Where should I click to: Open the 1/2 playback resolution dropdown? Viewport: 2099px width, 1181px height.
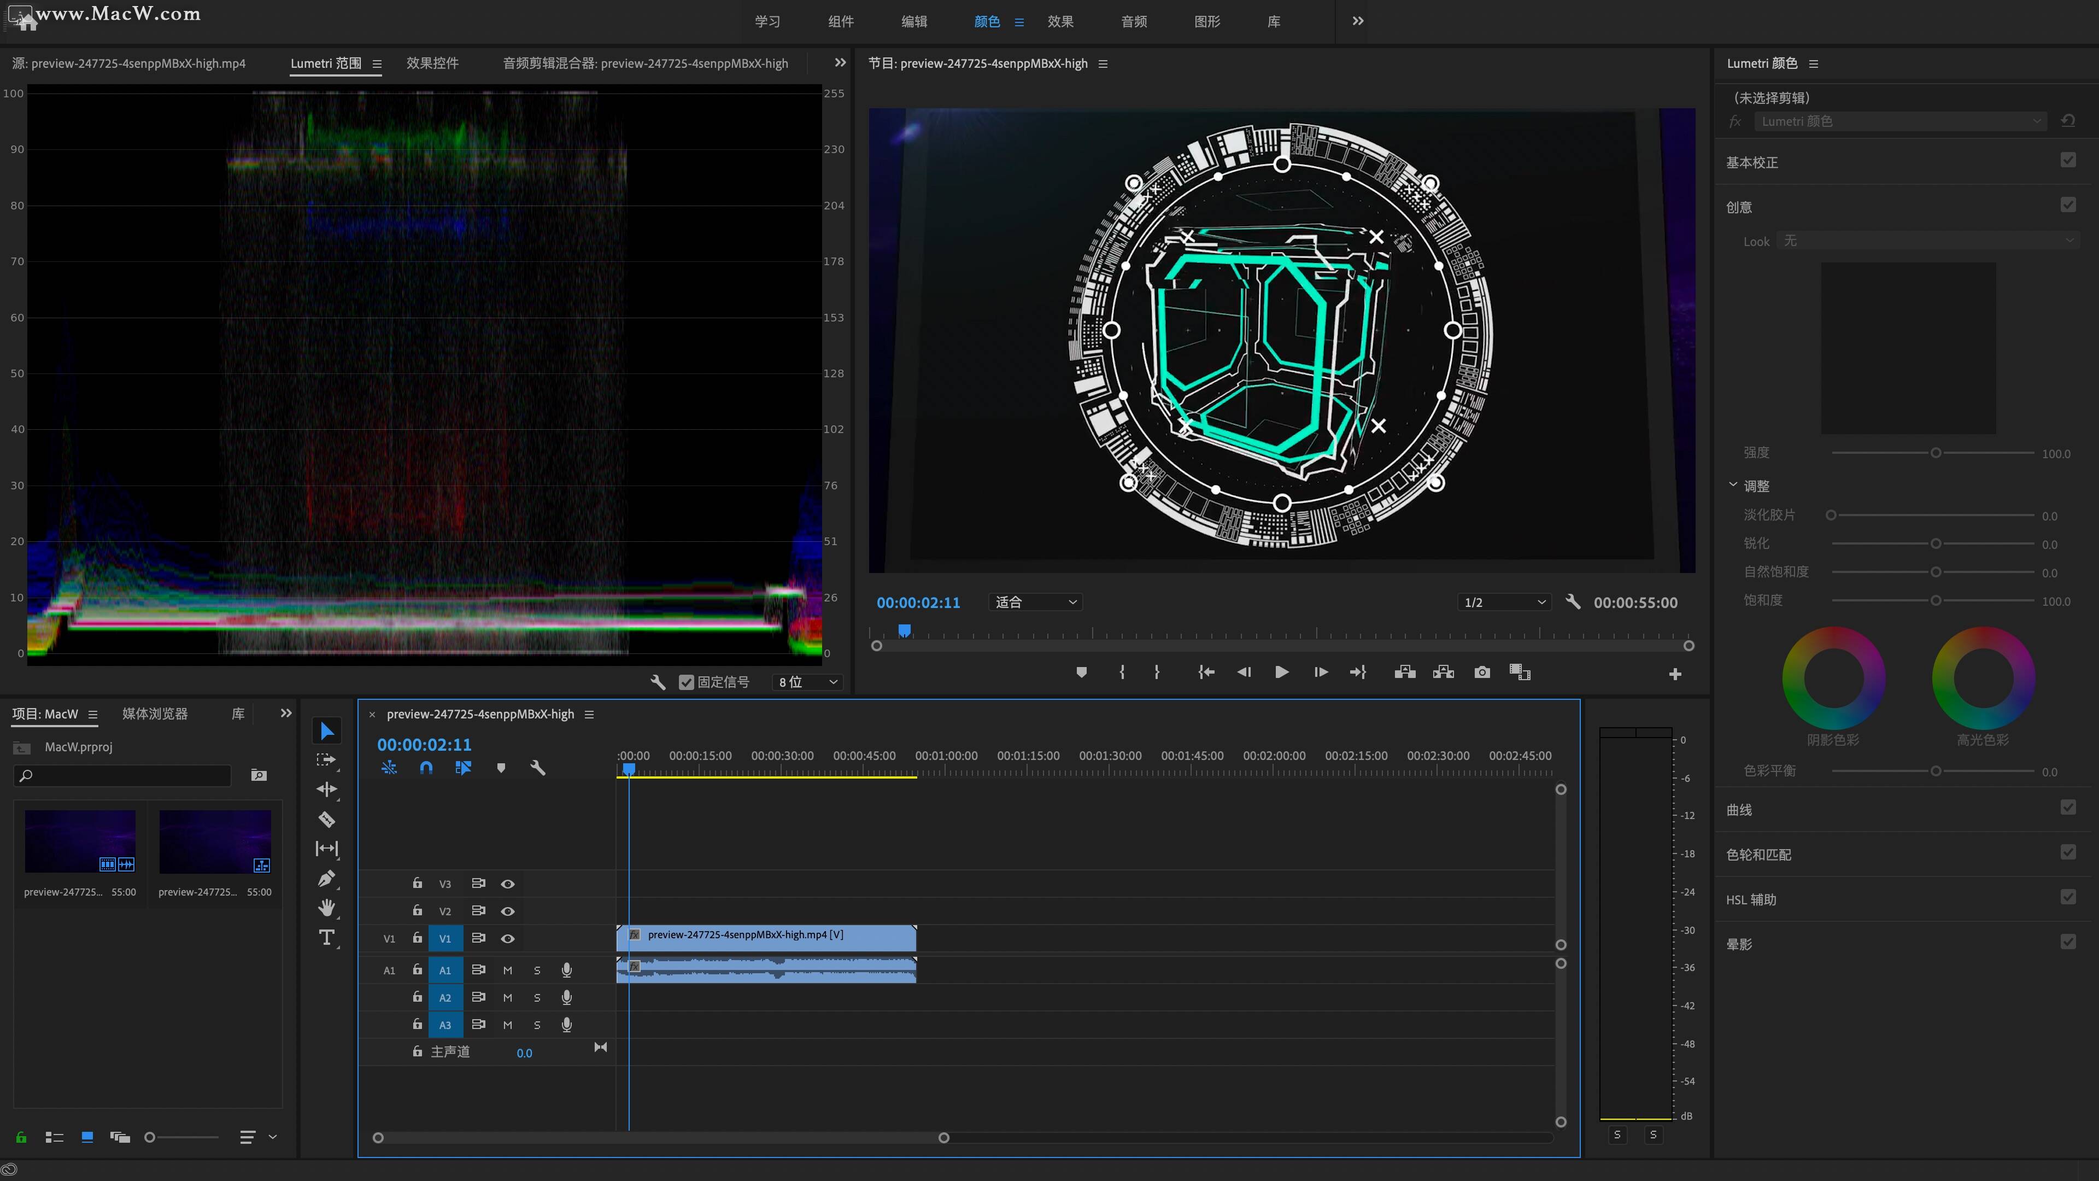coord(1504,603)
